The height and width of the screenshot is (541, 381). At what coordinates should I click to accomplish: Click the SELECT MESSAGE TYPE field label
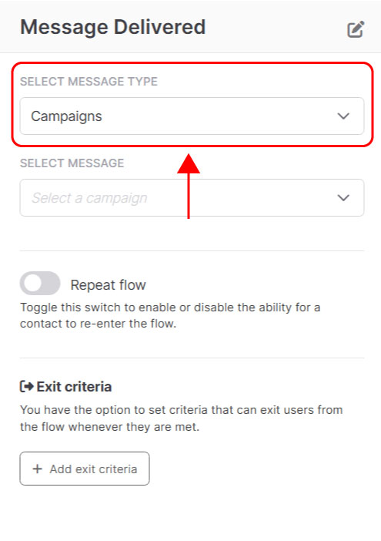[x=89, y=82]
